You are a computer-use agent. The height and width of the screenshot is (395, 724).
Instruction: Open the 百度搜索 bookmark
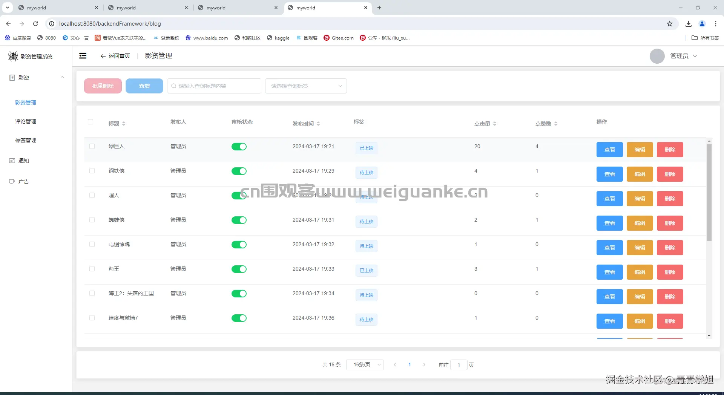coord(18,38)
